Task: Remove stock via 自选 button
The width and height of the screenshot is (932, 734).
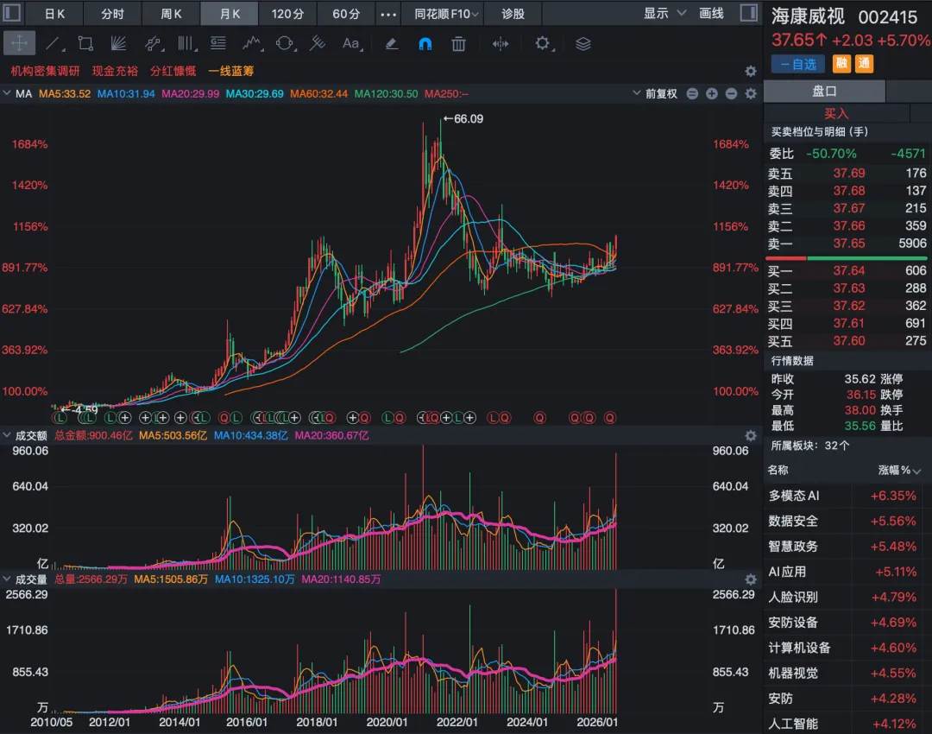Action: click(x=798, y=64)
